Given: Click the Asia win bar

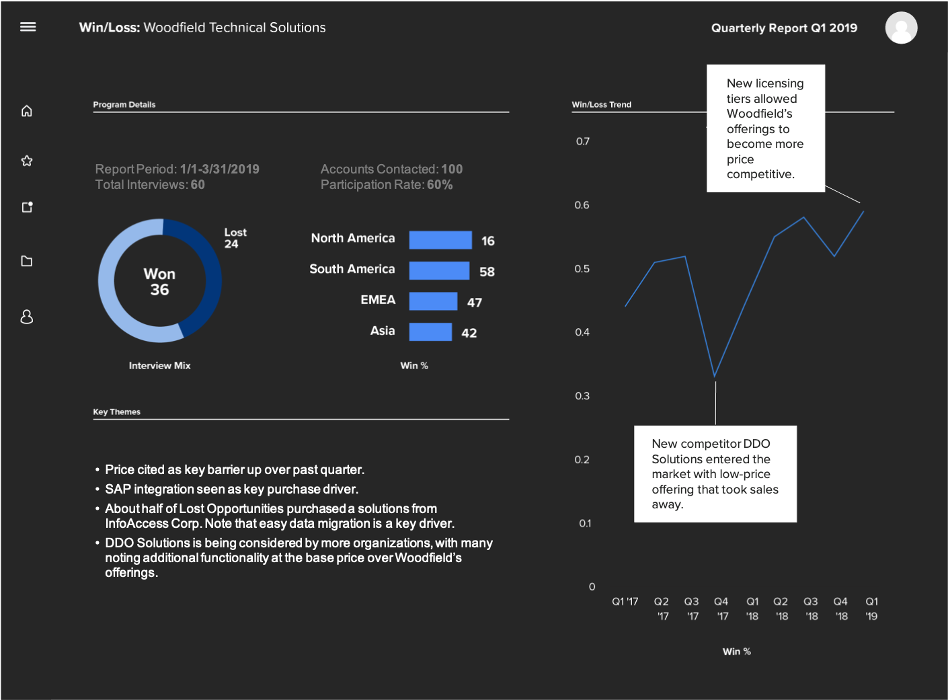Looking at the screenshot, I should click(430, 332).
